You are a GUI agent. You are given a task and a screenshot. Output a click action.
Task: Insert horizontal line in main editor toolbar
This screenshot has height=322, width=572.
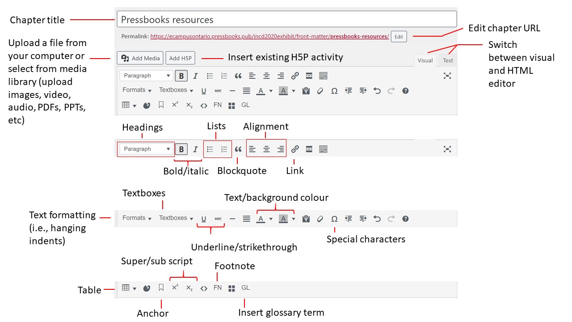coord(232,91)
